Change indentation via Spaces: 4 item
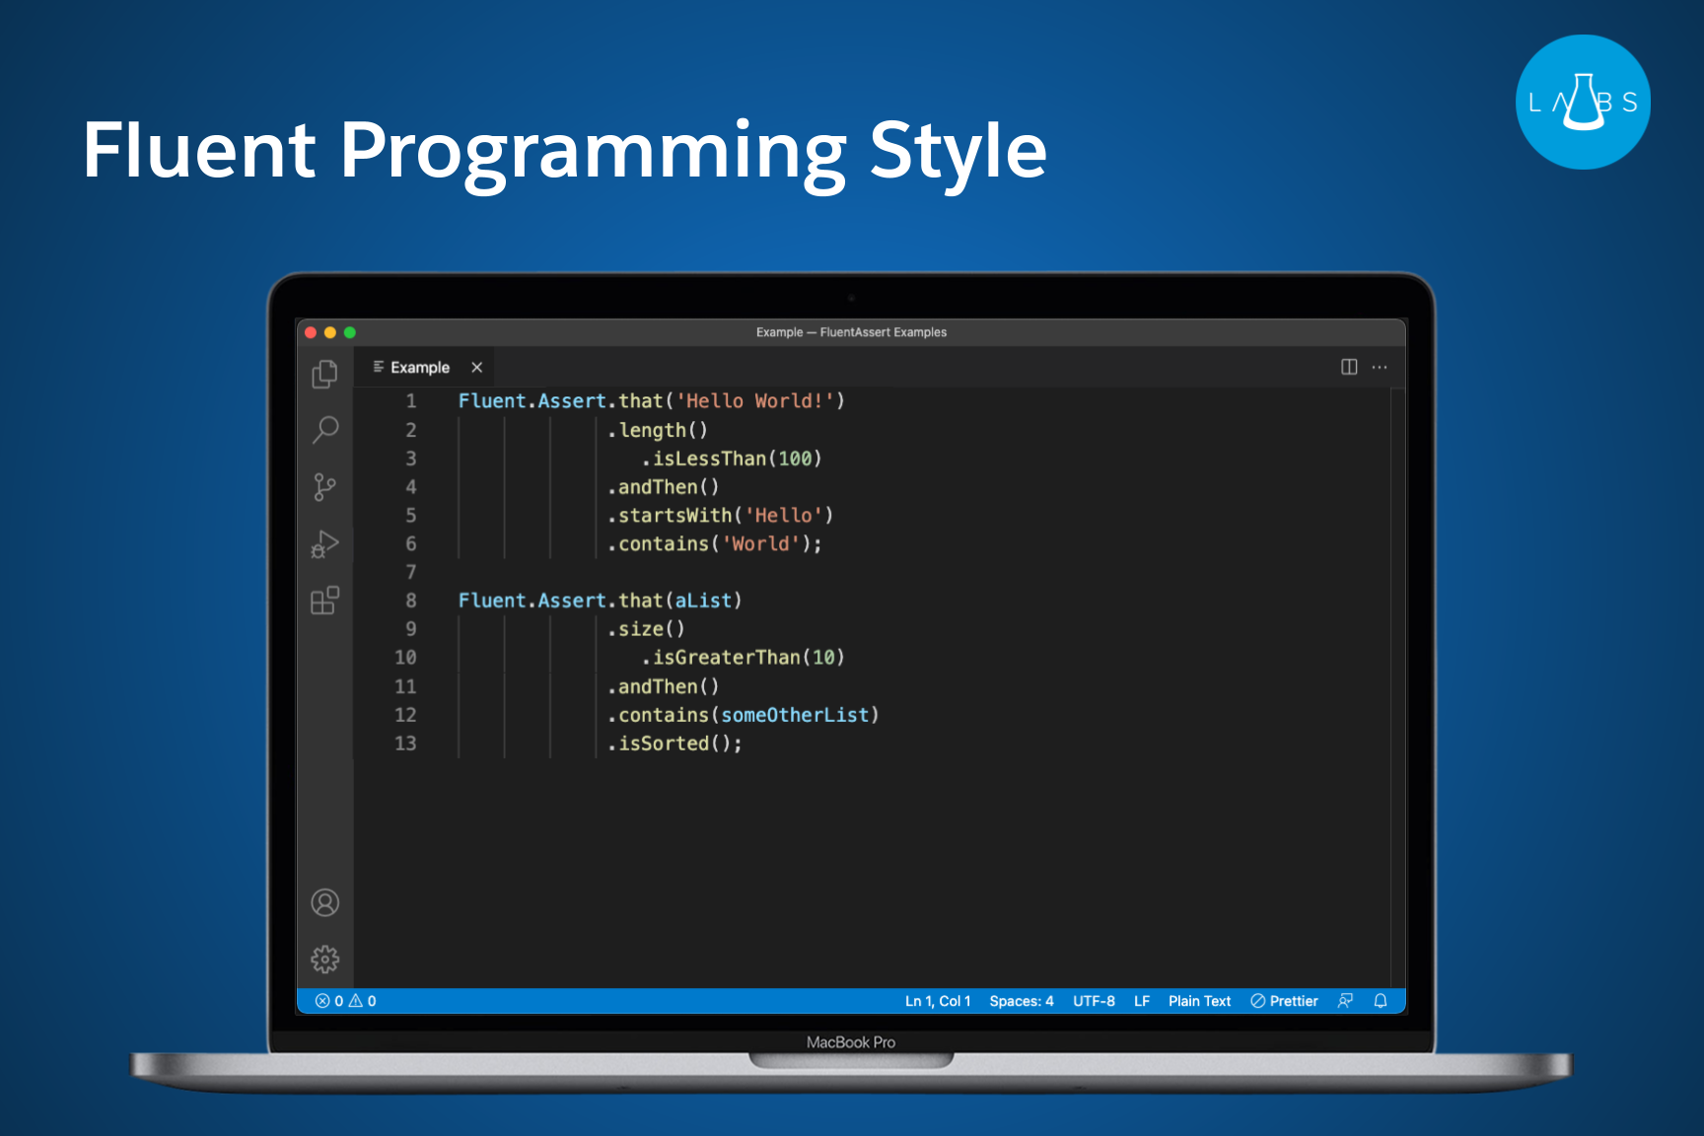 pyautogui.click(x=1022, y=1000)
